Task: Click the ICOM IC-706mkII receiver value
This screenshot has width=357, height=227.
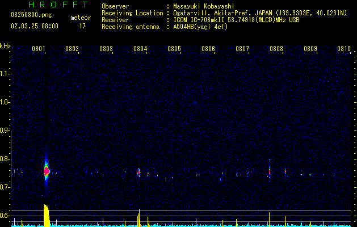Action: point(236,20)
